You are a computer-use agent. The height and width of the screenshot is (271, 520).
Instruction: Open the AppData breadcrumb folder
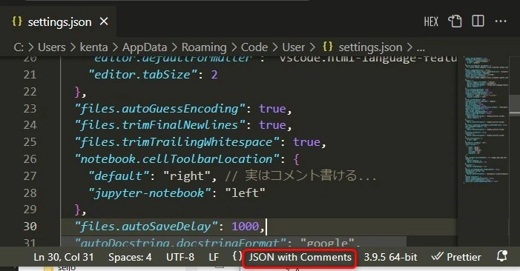(145, 47)
